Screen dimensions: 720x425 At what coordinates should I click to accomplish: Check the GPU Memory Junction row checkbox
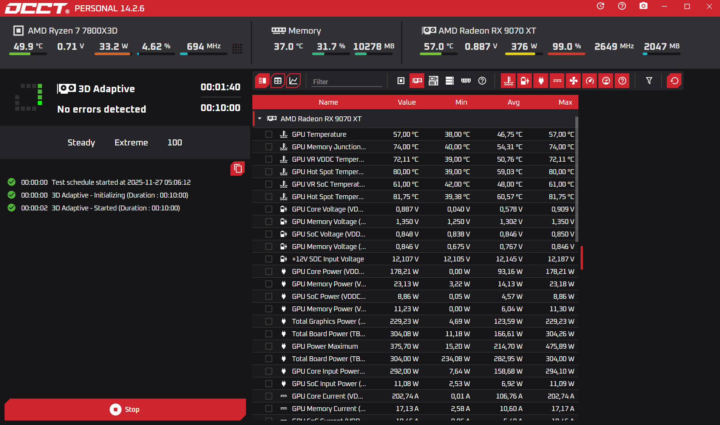point(269,147)
